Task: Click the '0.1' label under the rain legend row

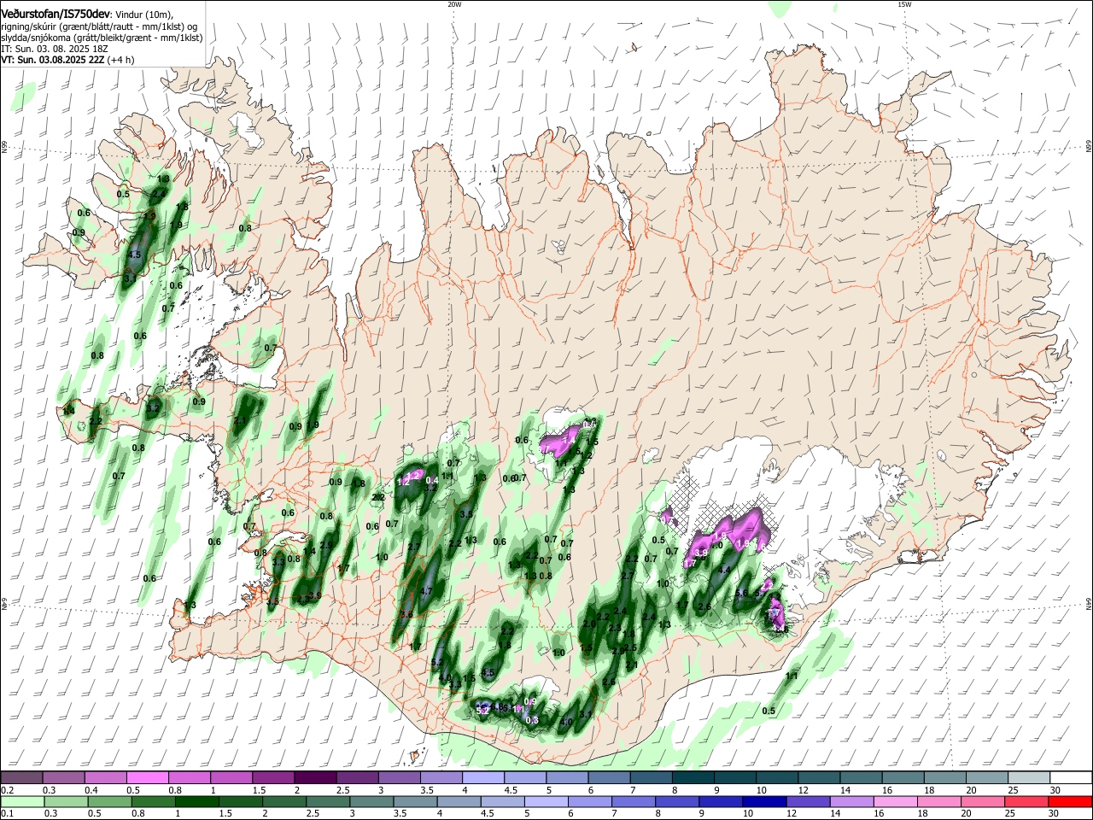Action: [x=7, y=814]
